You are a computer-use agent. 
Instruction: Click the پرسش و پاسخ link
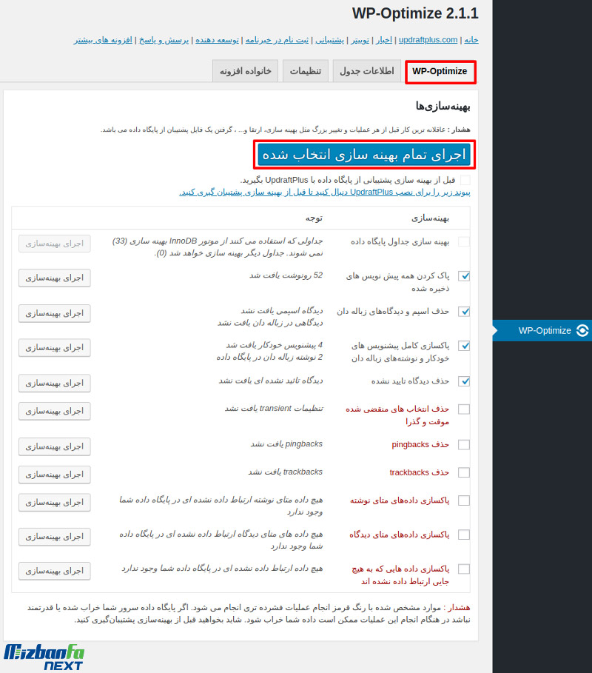tap(164, 40)
